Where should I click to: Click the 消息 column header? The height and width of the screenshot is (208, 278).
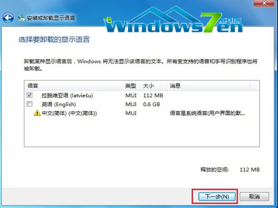point(208,86)
